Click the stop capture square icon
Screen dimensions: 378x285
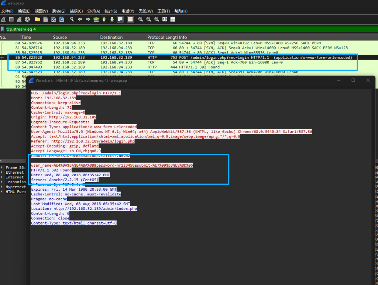point(11,19)
